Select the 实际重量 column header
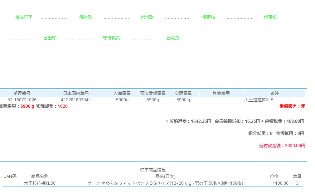The height and width of the screenshot is (193, 315). (183, 93)
